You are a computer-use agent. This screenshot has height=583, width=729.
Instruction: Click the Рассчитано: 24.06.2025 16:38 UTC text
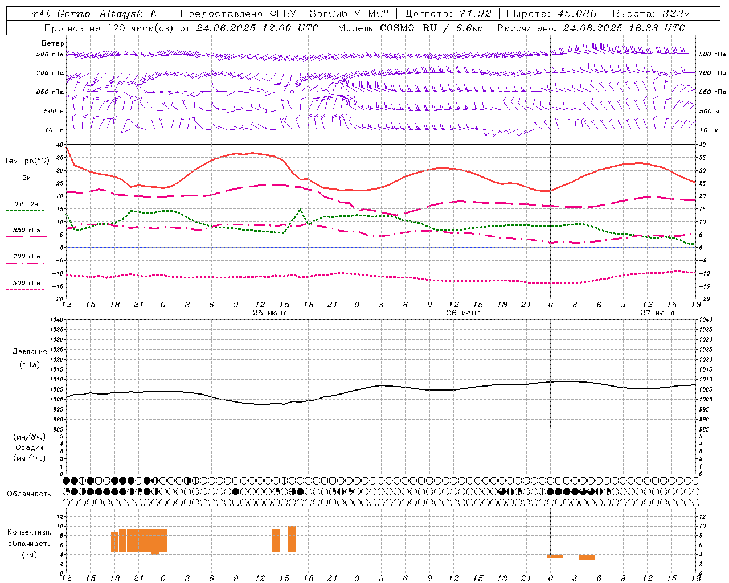point(591,28)
